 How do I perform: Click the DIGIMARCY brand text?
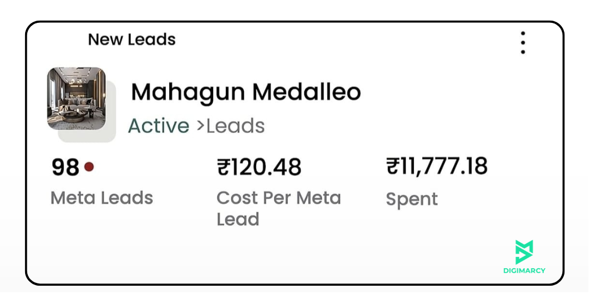(x=524, y=270)
